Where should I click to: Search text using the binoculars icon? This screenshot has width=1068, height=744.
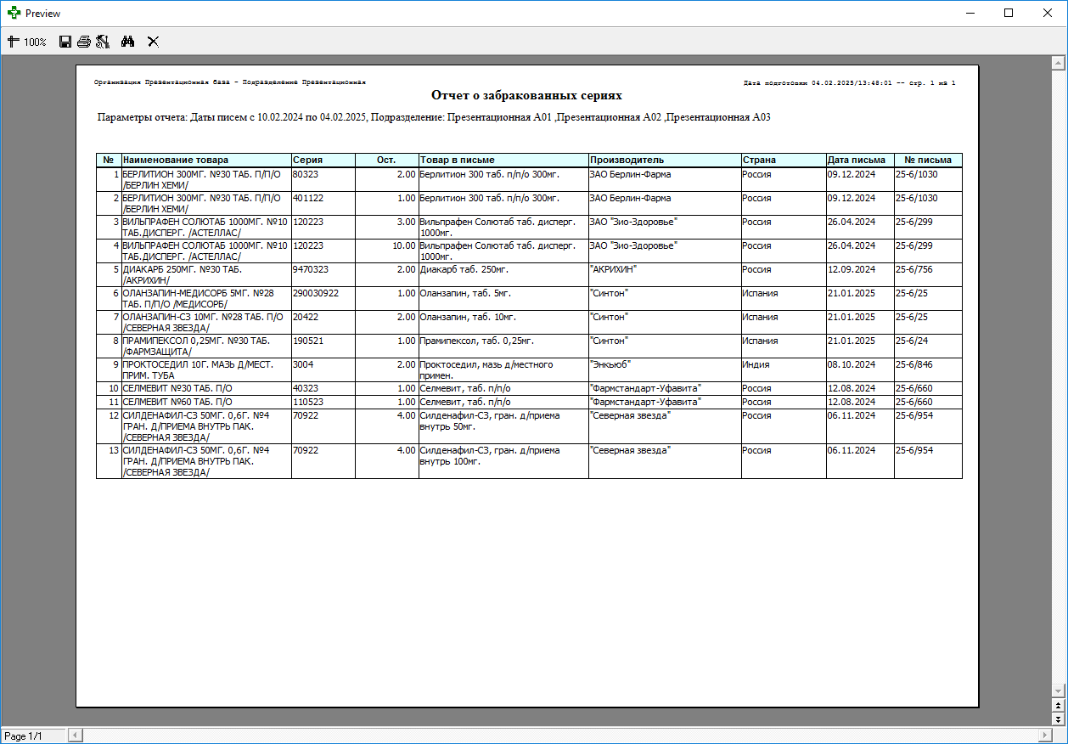click(x=128, y=42)
